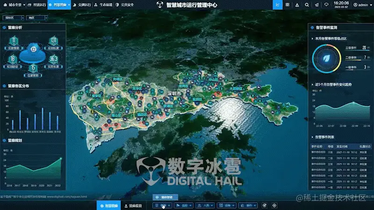Open the 设备 layer dropdown in bottom bar
Image resolution: width=374 pixels, height=210 pixels.
point(227,205)
